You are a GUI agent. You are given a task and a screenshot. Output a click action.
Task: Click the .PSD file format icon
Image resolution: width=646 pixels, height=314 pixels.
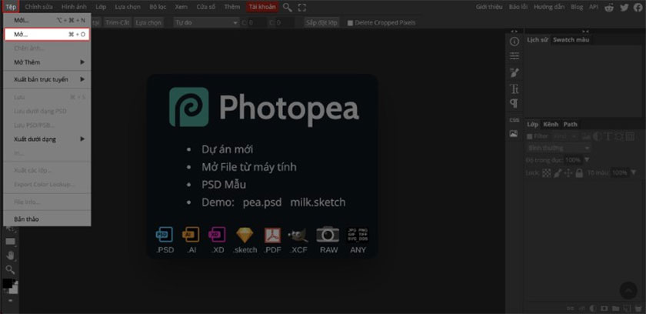pyautogui.click(x=163, y=239)
